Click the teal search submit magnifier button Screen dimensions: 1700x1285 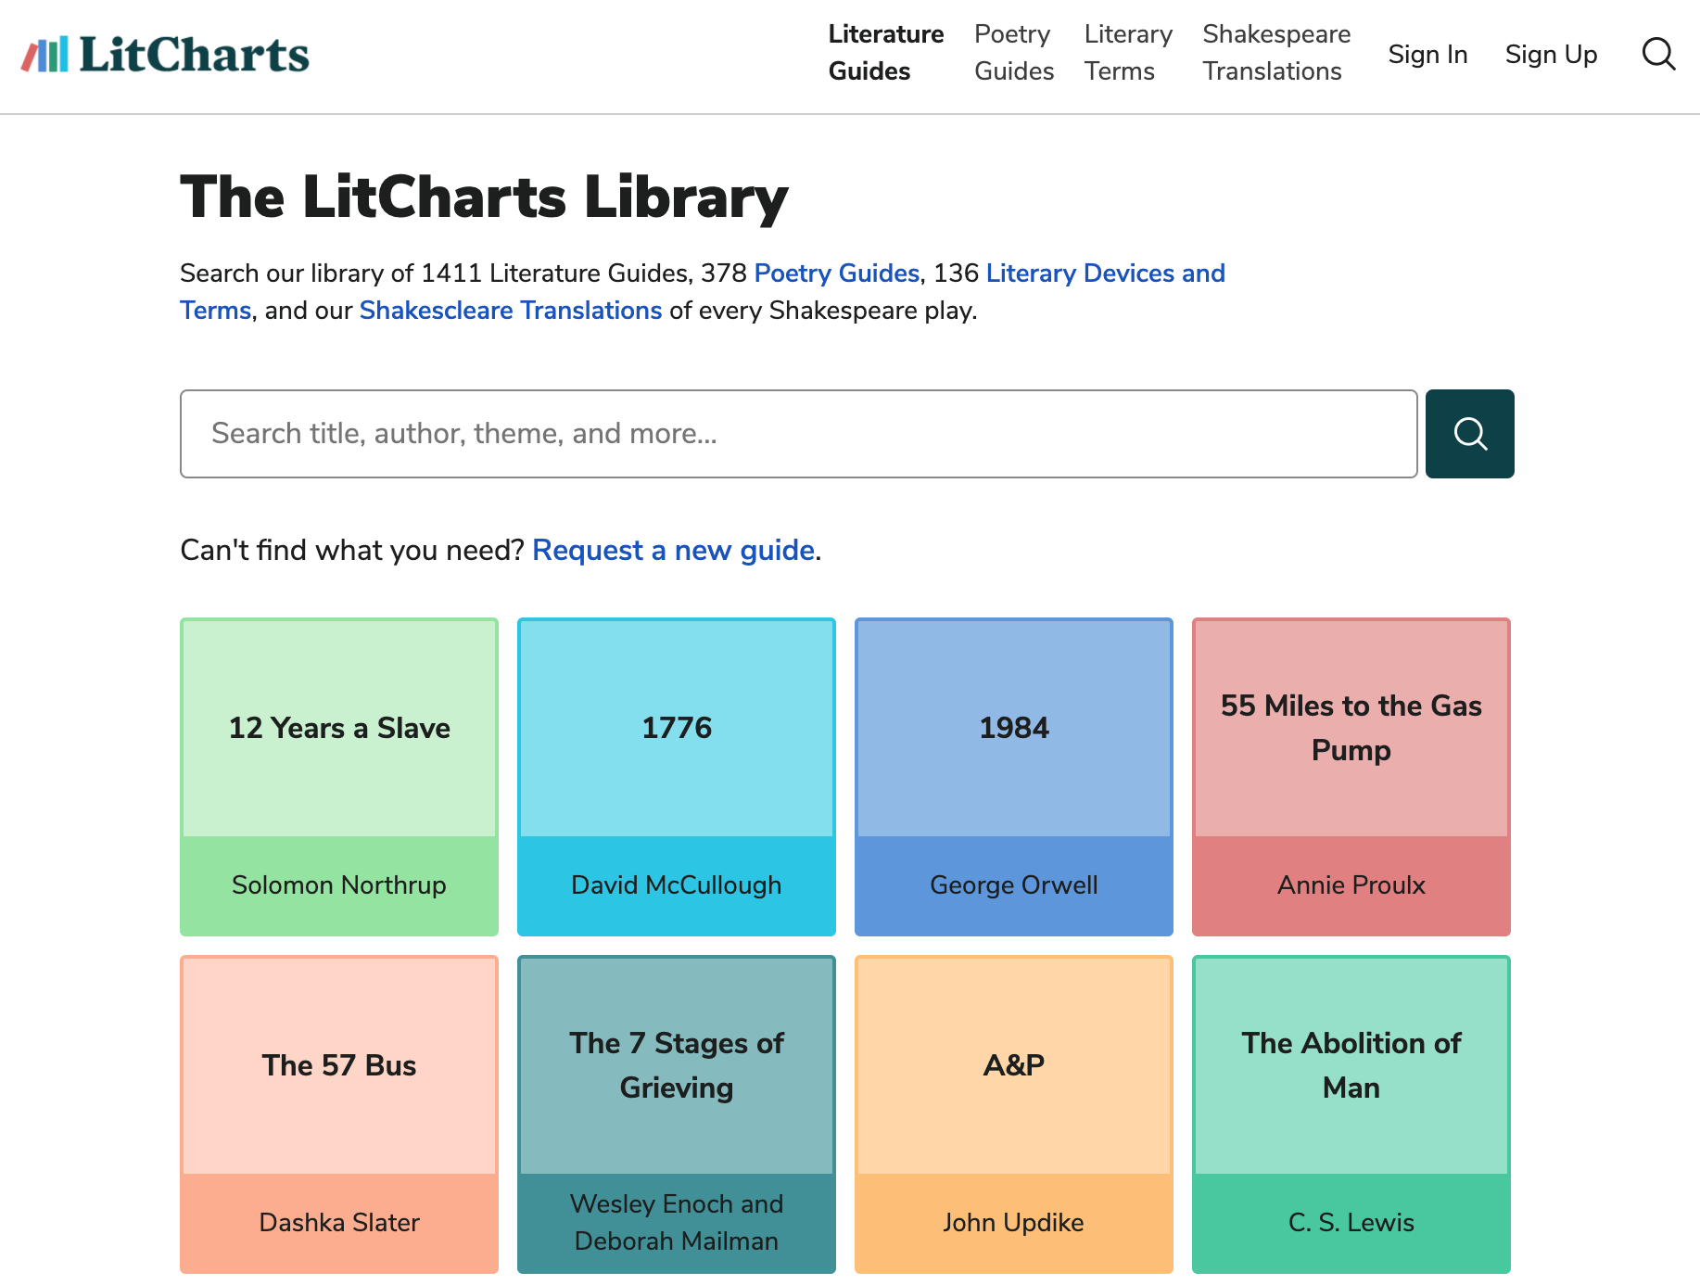(1469, 433)
